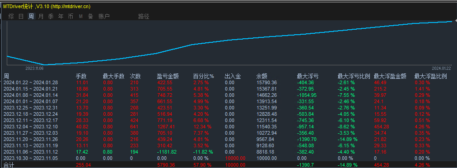Click the 最大浮亏 column header
Screen dimensions: 457x168
click(x=308, y=77)
